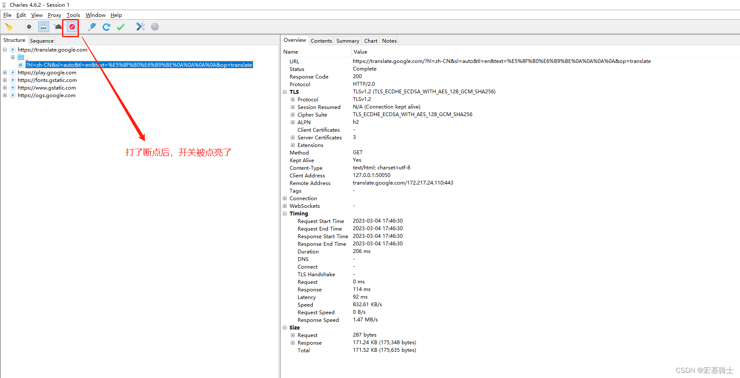740x378 pixels.
Task: Collapse the Timing section
Action: (x=285, y=214)
